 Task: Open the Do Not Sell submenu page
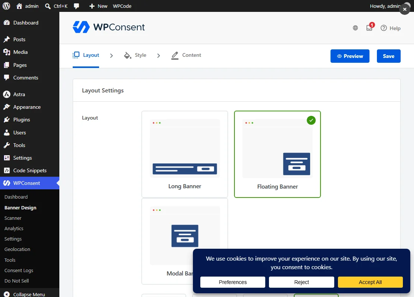click(x=17, y=281)
